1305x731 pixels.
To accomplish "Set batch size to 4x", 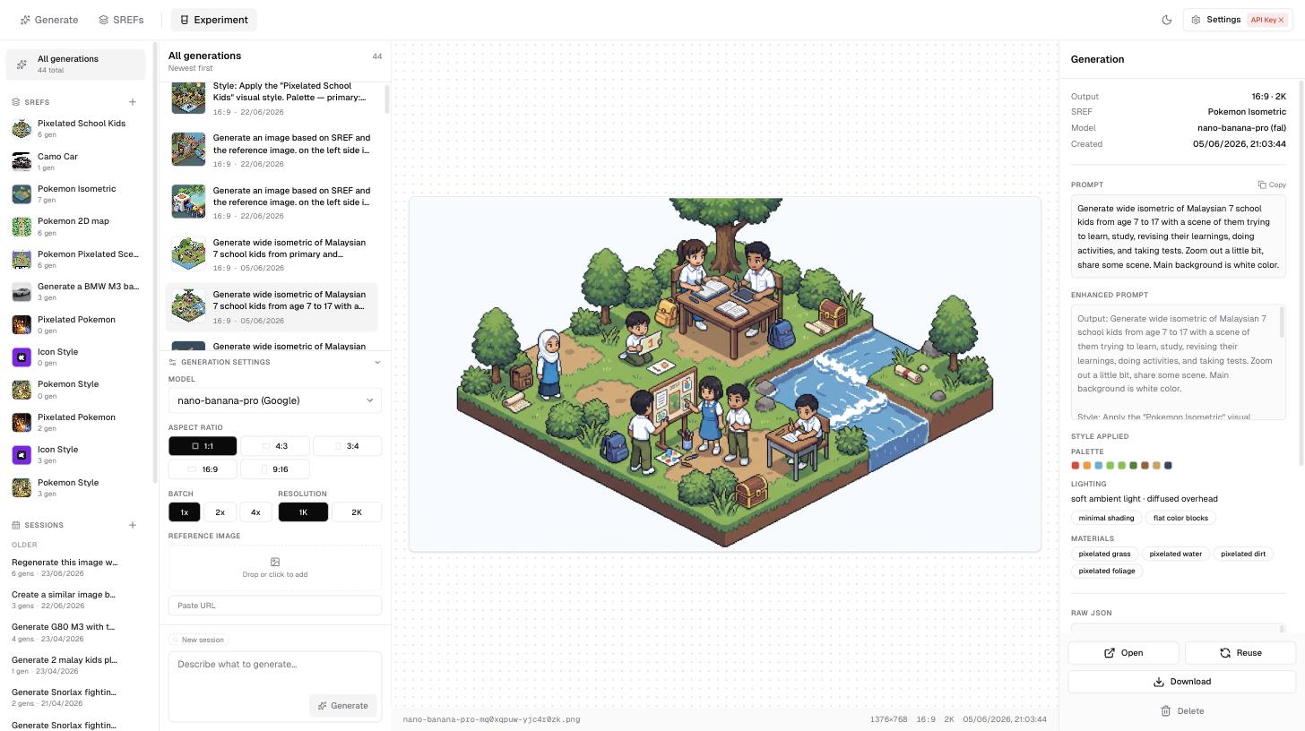I will (255, 512).
